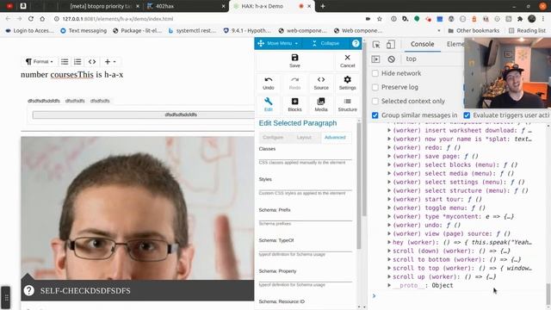Expand the '(worker) undo' entry
Viewport: 551px width, 310px height.
[x=389, y=225]
